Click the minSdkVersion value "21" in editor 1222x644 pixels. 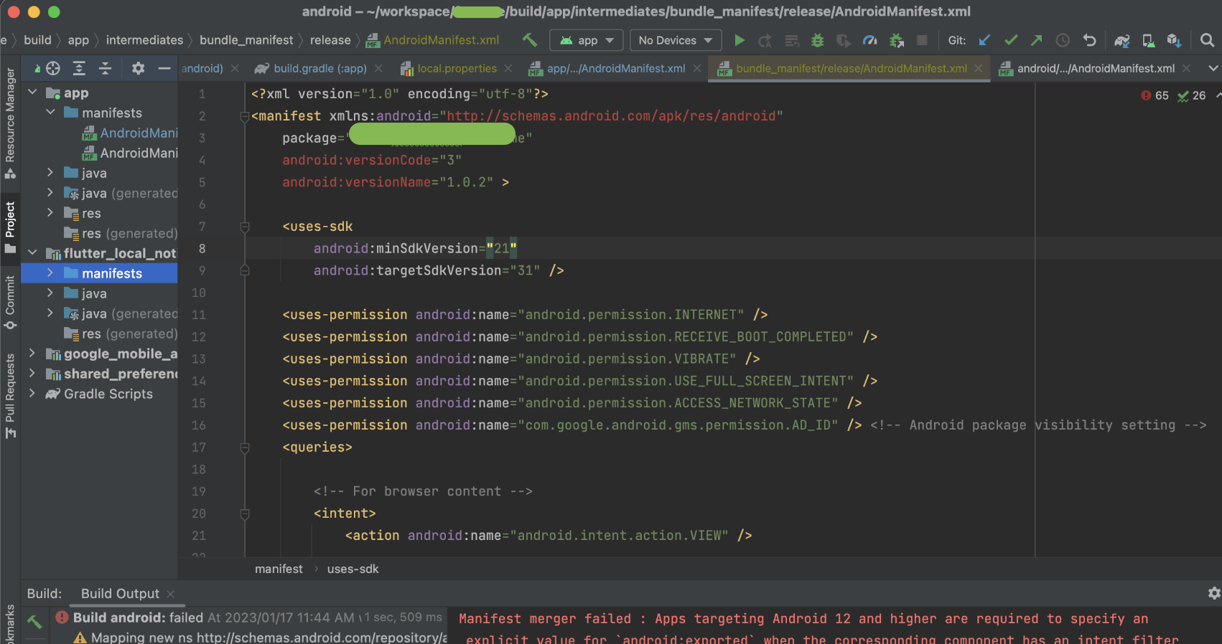(501, 248)
